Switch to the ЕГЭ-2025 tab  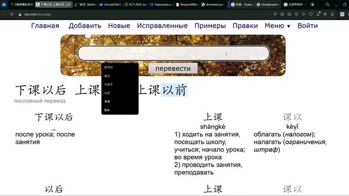pyautogui.click(x=136, y=4)
